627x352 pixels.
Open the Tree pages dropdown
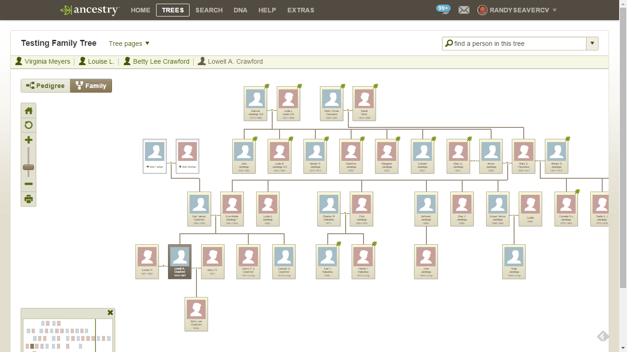pyautogui.click(x=129, y=43)
